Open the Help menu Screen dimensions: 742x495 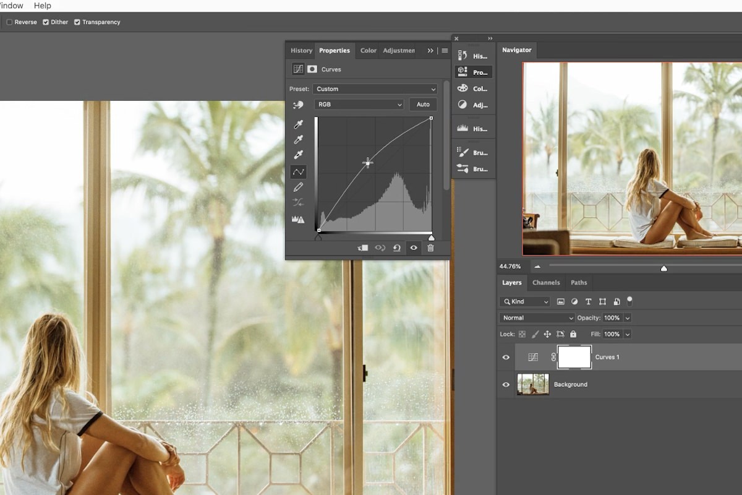(43, 6)
